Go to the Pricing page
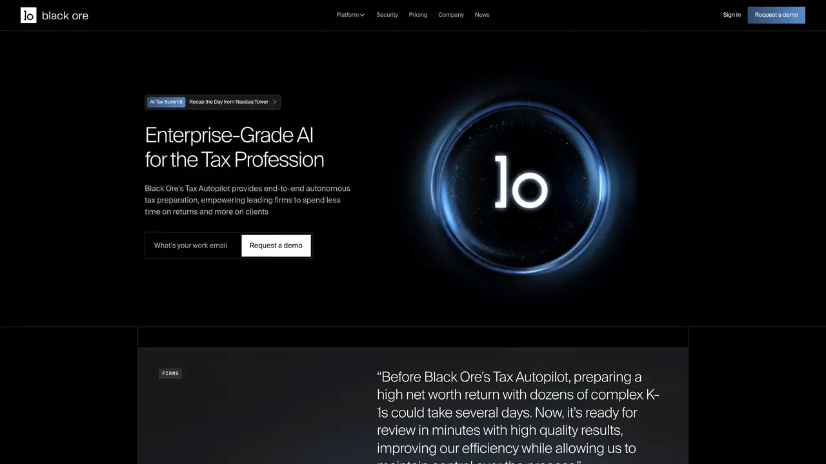Viewport: 826px width, 464px height. 418,15
